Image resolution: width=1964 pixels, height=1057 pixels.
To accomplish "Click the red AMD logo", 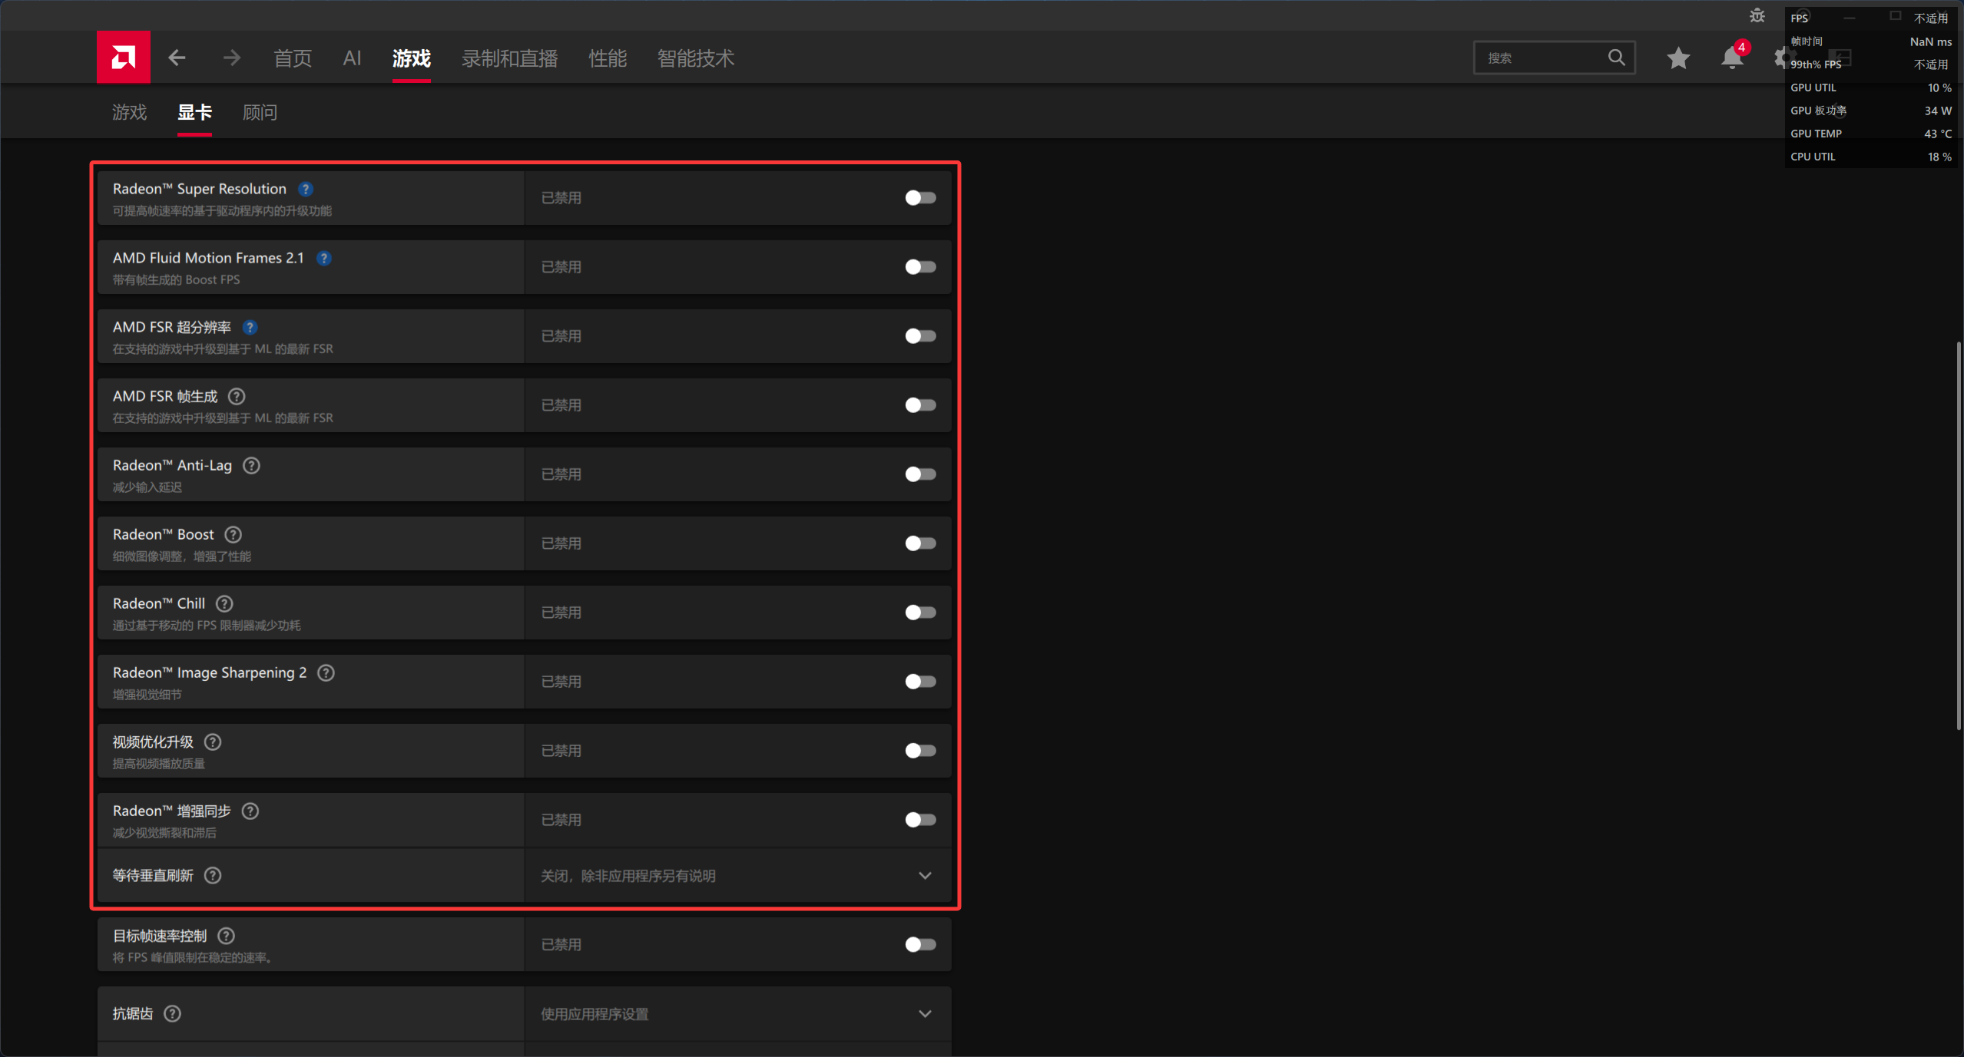I will pos(123,57).
